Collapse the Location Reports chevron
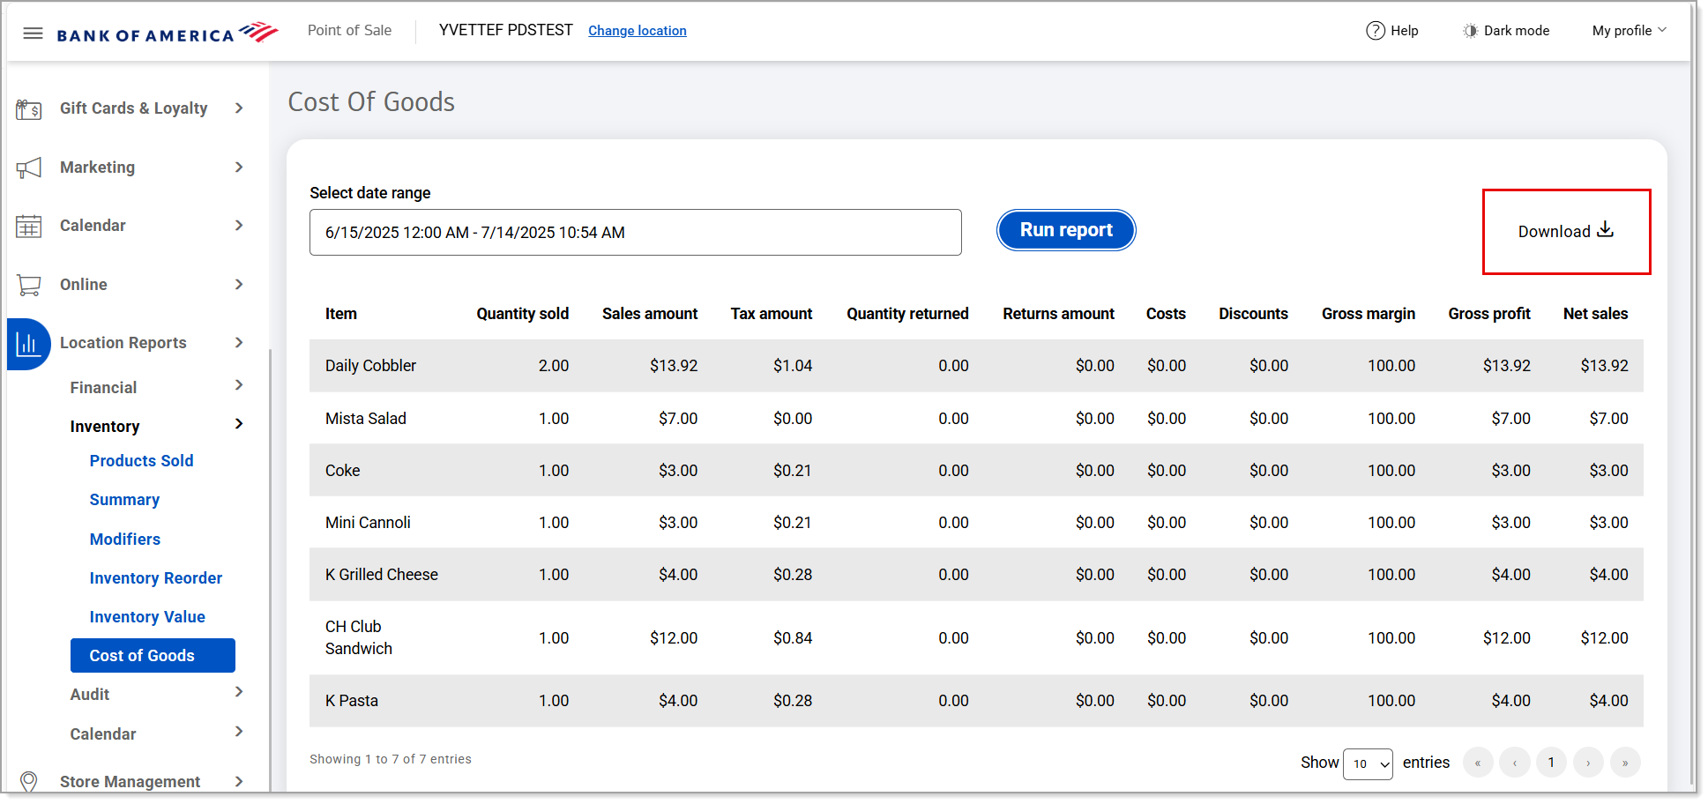This screenshot has width=1708, height=804. [x=239, y=343]
